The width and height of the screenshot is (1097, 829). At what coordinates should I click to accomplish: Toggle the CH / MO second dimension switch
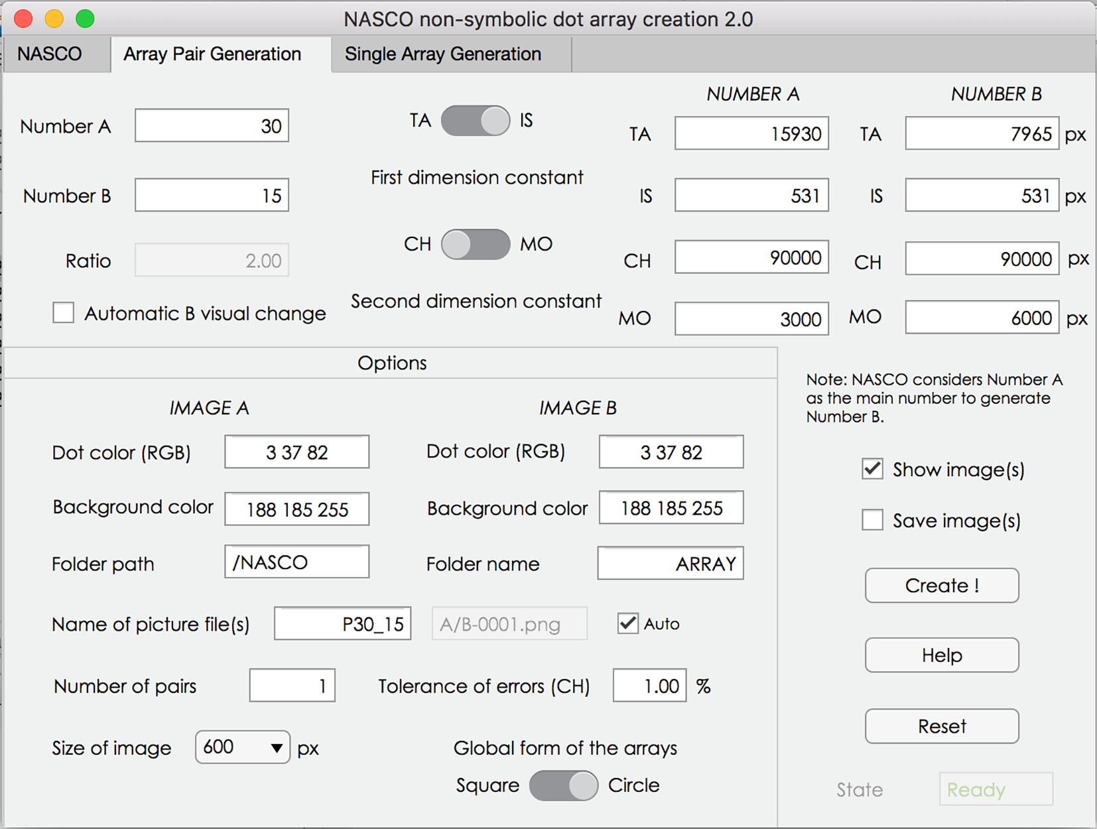pyautogui.click(x=476, y=244)
